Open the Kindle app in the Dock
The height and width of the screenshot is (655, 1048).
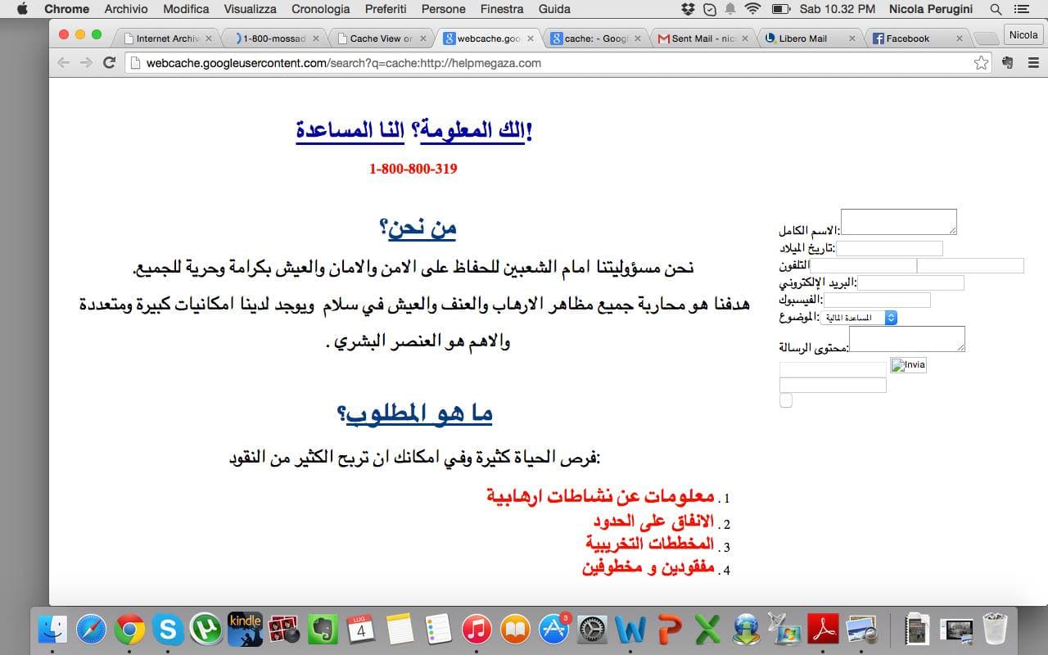(245, 630)
